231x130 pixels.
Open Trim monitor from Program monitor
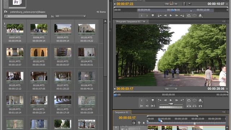(200, 106)
